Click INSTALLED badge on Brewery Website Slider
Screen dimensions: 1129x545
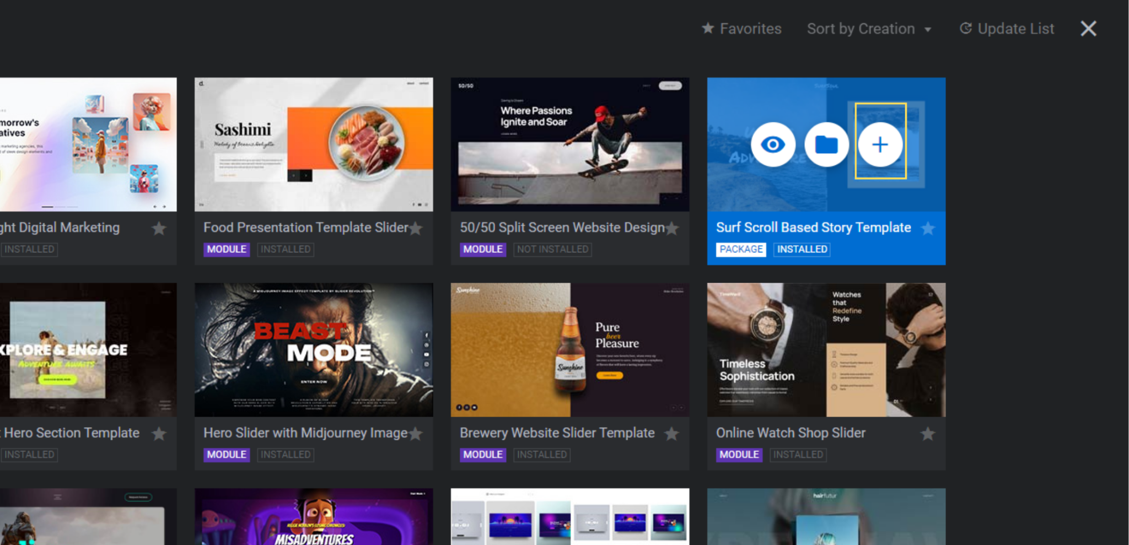tap(541, 455)
